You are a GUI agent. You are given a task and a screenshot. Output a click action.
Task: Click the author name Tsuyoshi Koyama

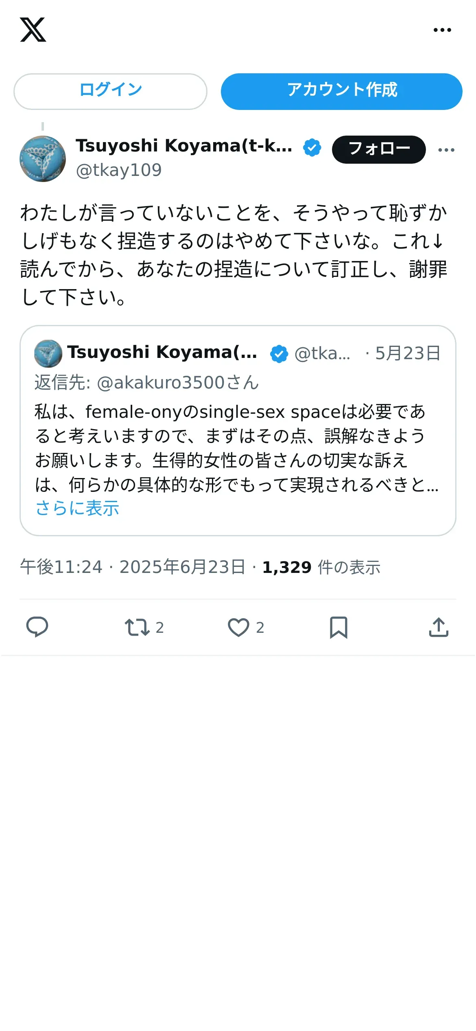[x=184, y=146]
